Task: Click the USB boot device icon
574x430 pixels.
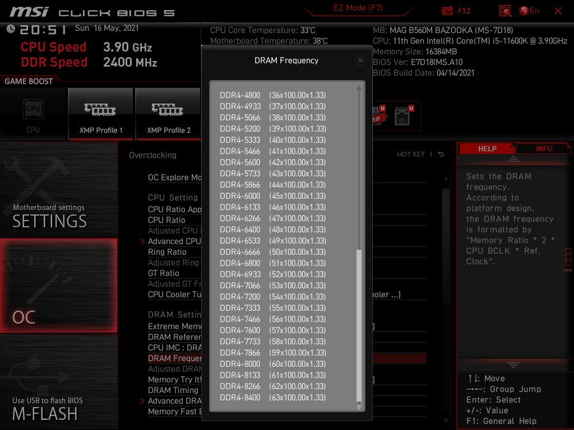Action: point(379,116)
